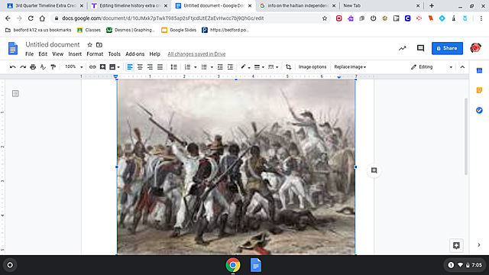
Task: Redo the last undone action
Action: pyautogui.click(x=23, y=67)
